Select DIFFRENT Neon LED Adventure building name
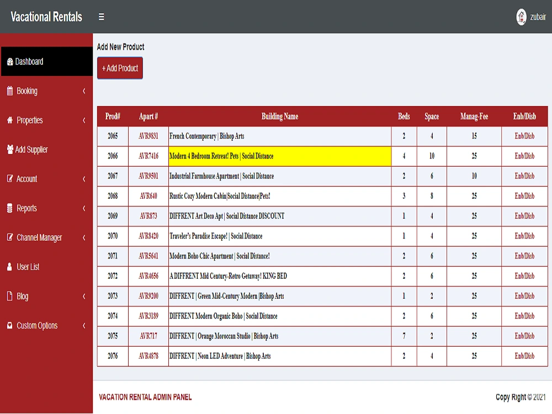The width and height of the screenshot is (552, 414). tap(220, 356)
